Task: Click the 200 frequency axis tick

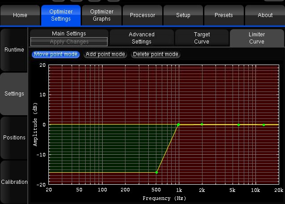Action: coord(125,190)
